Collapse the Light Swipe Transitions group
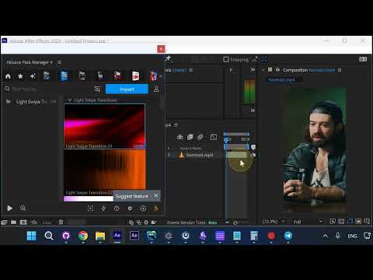 point(69,100)
